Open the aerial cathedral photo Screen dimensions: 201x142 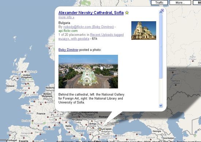click(x=88, y=72)
